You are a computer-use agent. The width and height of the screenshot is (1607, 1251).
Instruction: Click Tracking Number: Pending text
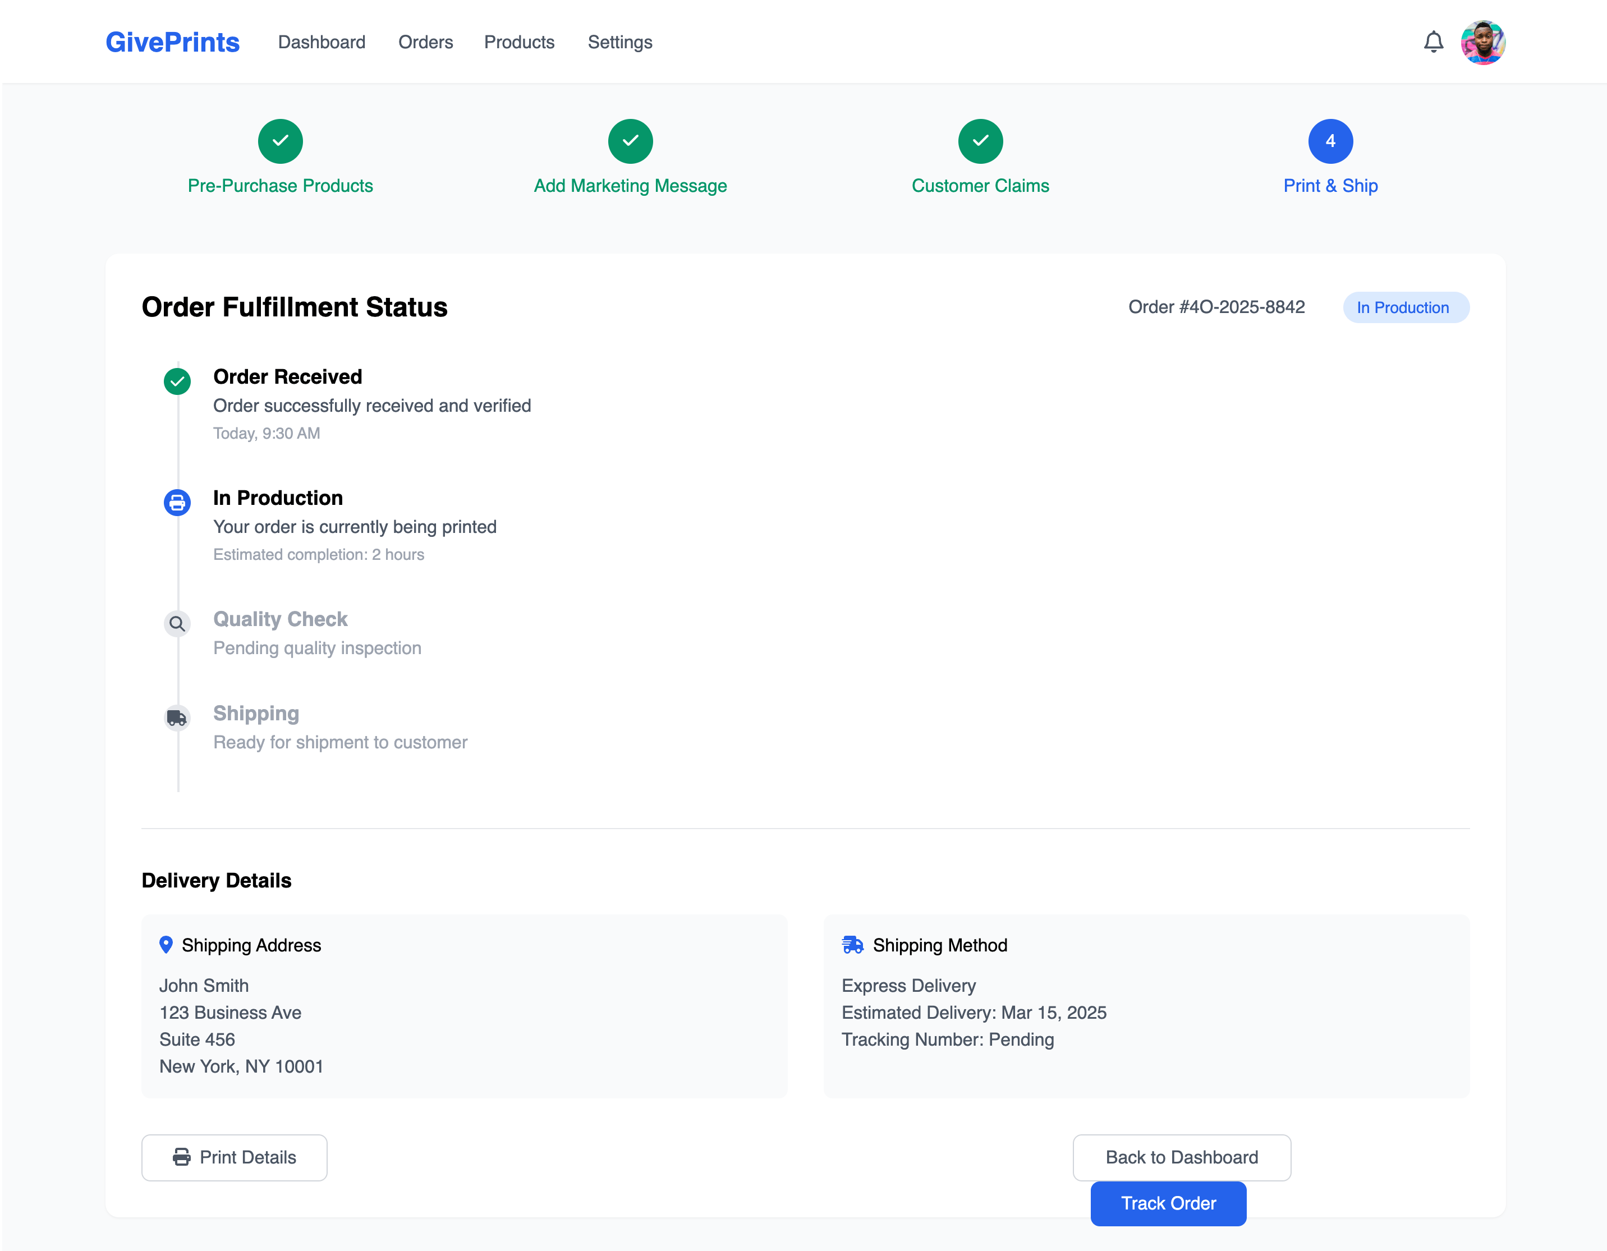(x=948, y=1039)
